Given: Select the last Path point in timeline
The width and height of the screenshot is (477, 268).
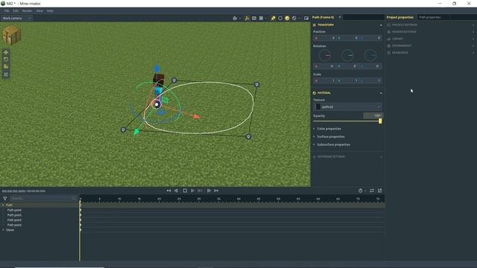Looking at the screenshot, I should tap(14, 225).
